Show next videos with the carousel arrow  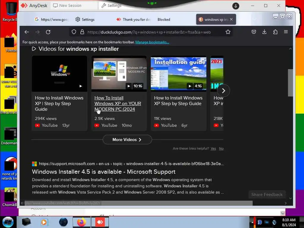(x=224, y=91)
